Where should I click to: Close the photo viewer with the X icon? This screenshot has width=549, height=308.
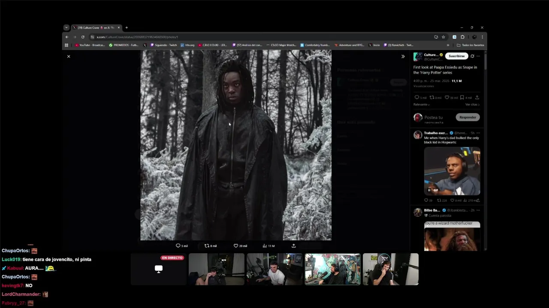click(x=68, y=56)
